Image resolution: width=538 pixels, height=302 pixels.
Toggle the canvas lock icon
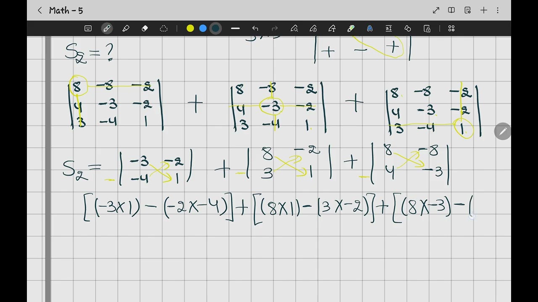[427, 29]
